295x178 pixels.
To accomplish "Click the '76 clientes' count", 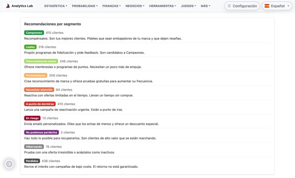I will (x=54, y=147).
